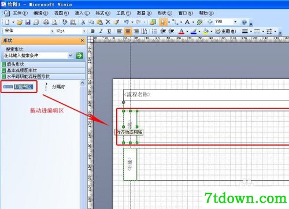Toggle italic formatting
This screenshot has width=289, height=209.
coord(101,31)
